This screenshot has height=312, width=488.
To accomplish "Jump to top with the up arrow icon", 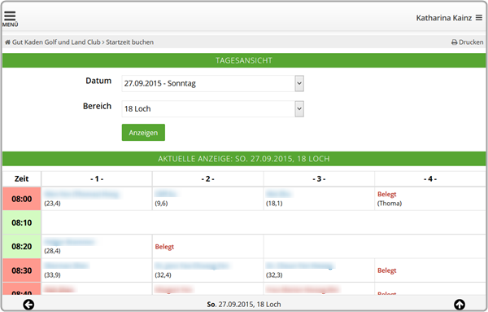I will click(x=460, y=305).
